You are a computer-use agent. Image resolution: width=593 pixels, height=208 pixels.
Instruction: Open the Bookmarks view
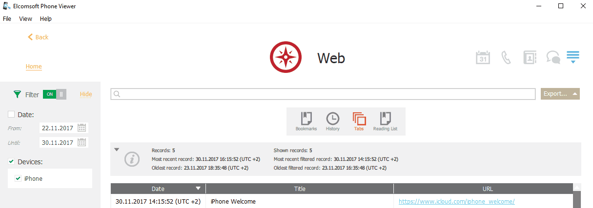[306, 121]
